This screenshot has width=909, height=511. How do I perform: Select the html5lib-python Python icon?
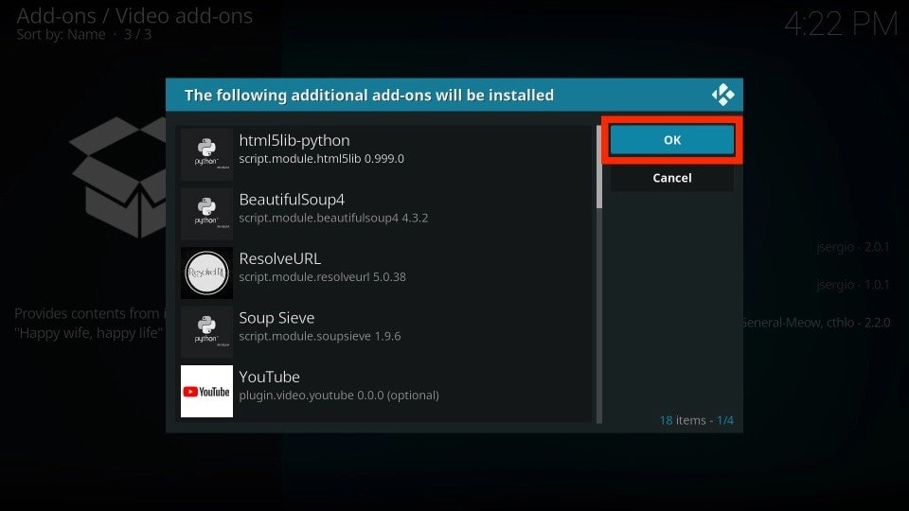pos(206,154)
